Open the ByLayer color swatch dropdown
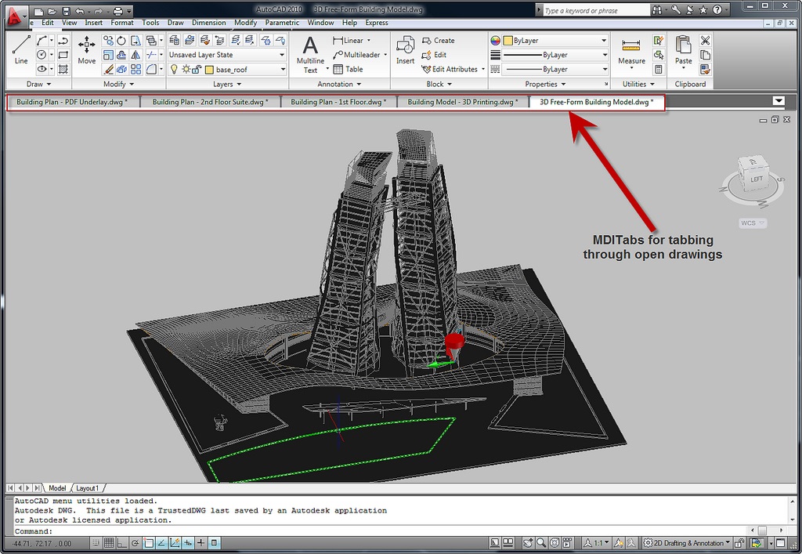 click(x=548, y=40)
